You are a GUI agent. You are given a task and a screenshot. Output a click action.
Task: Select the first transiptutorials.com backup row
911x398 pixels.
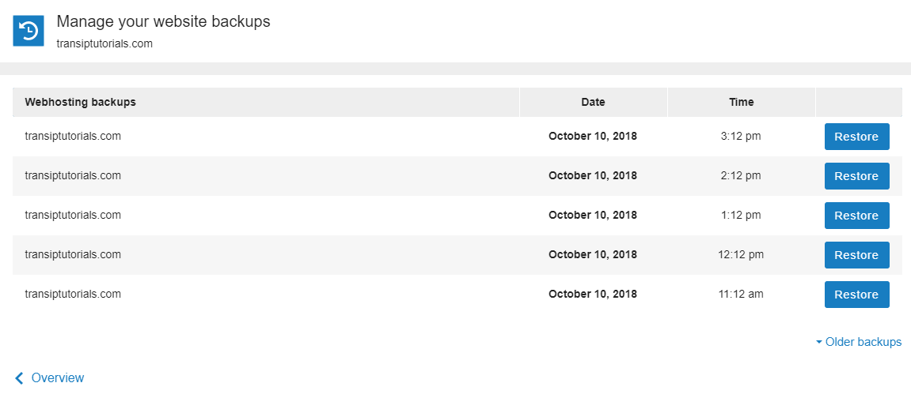pos(457,137)
